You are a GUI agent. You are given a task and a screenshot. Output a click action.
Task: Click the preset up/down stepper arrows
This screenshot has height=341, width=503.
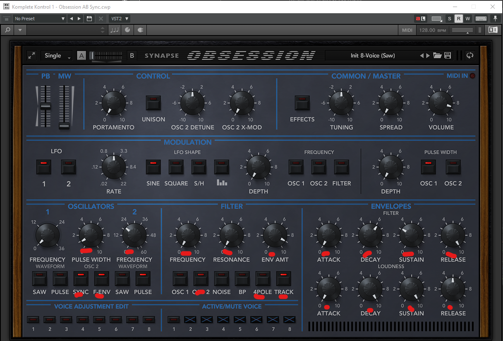103,30
